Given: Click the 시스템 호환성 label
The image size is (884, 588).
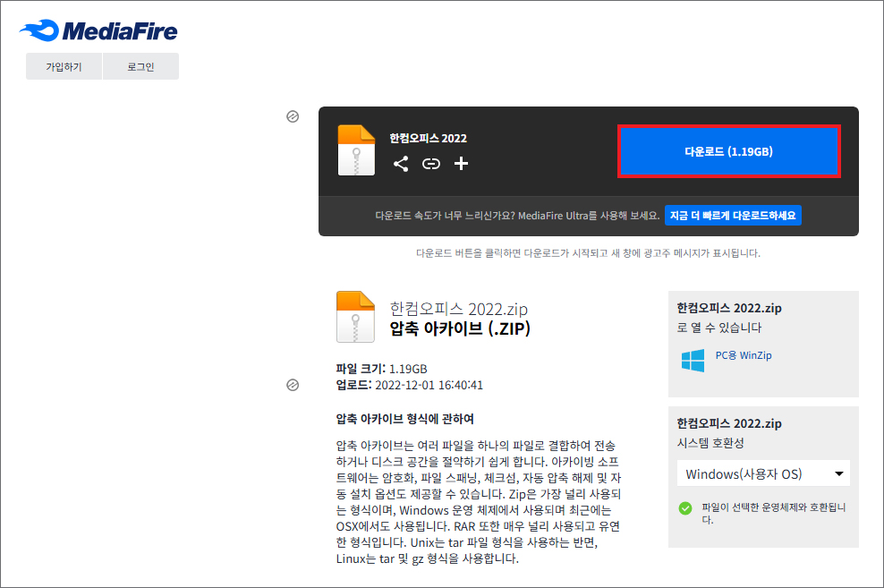Looking at the screenshot, I should point(710,443).
